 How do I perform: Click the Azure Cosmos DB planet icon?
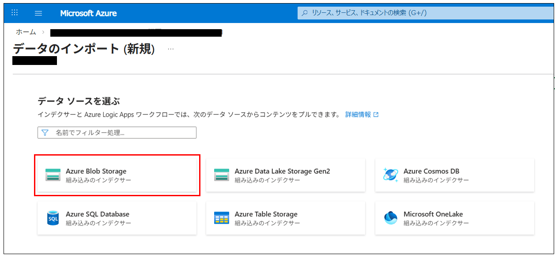coord(391,175)
